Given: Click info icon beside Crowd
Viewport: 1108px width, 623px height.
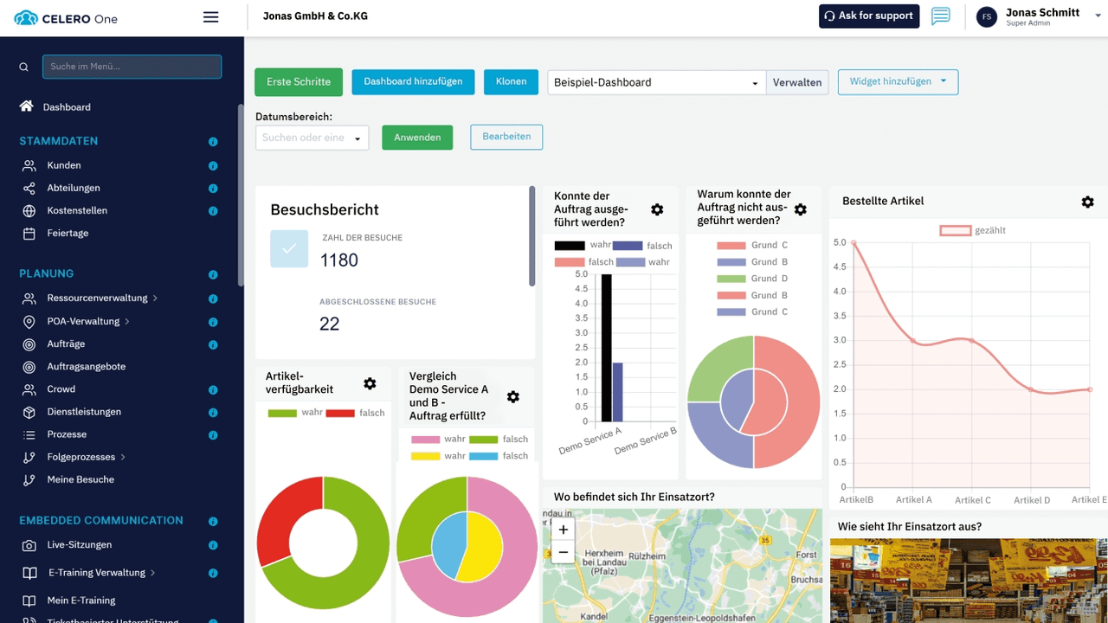Looking at the screenshot, I should tap(213, 390).
